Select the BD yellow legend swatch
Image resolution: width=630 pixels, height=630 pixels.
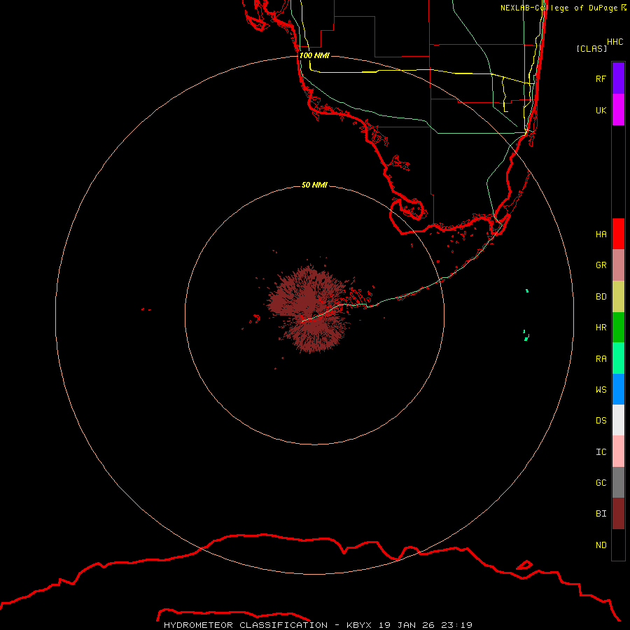click(618, 297)
